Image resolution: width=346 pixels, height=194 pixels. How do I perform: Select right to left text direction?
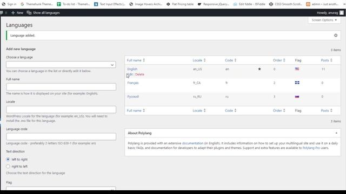[x=8, y=167]
